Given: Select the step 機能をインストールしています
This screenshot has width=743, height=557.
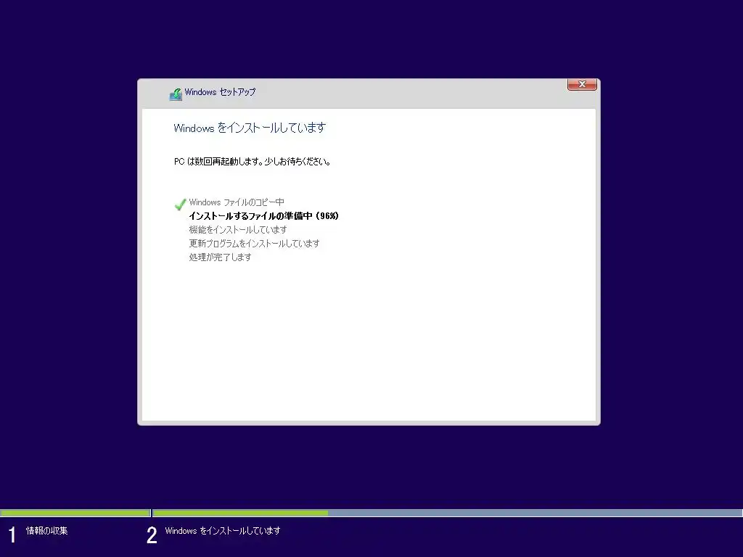Looking at the screenshot, I should coord(238,230).
